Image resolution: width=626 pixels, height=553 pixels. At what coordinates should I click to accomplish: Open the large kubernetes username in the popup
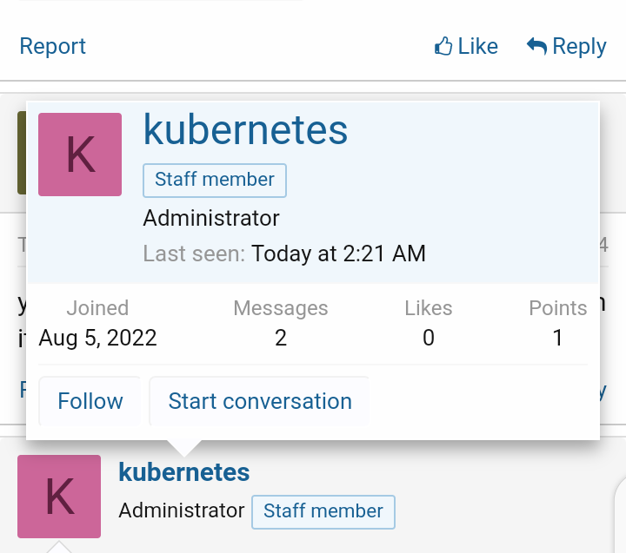[245, 130]
